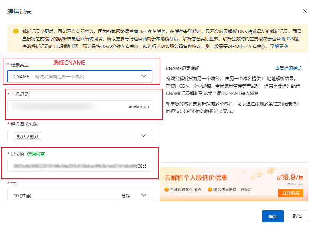Click the 仅19.9/年 price text
313x230 pixels.
click(290, 178)
